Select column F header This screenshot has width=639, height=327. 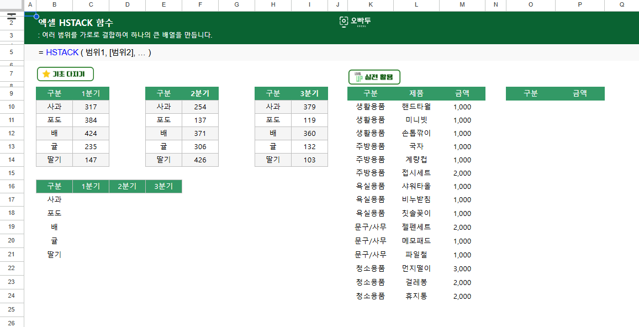200,5
